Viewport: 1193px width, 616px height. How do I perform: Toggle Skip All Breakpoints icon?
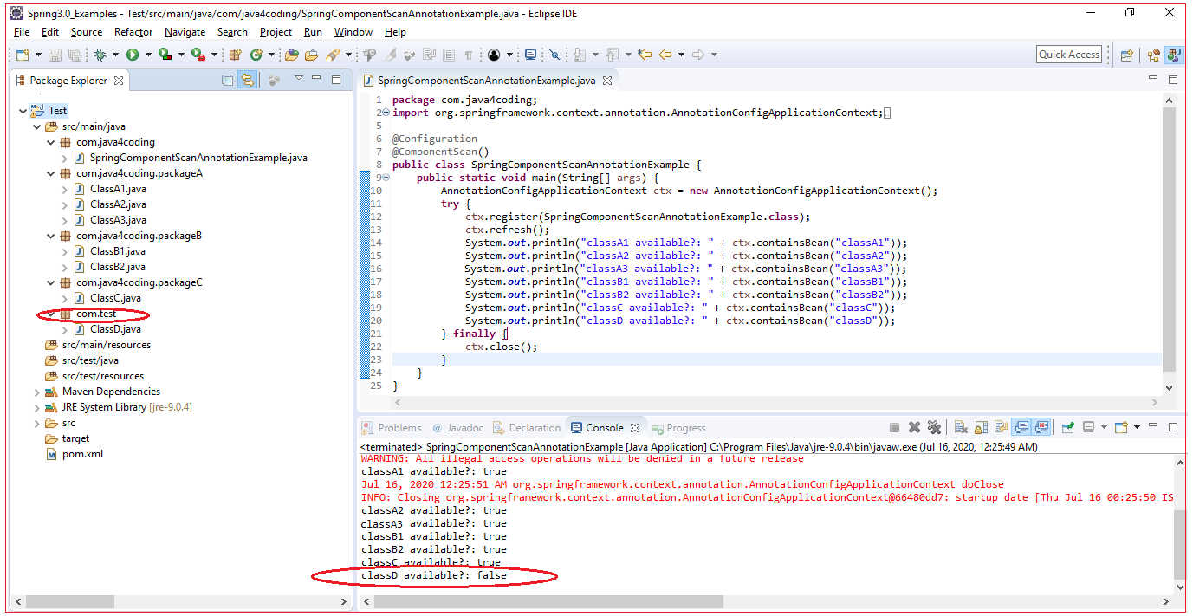coord(554,55)
